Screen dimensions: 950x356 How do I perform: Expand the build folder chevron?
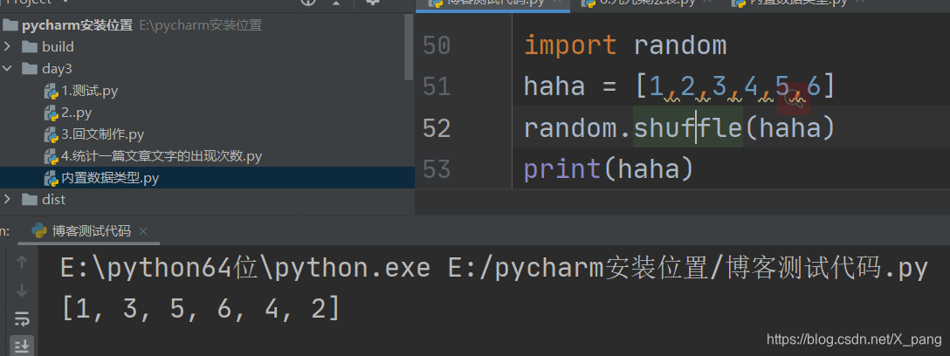click(7, 46)
